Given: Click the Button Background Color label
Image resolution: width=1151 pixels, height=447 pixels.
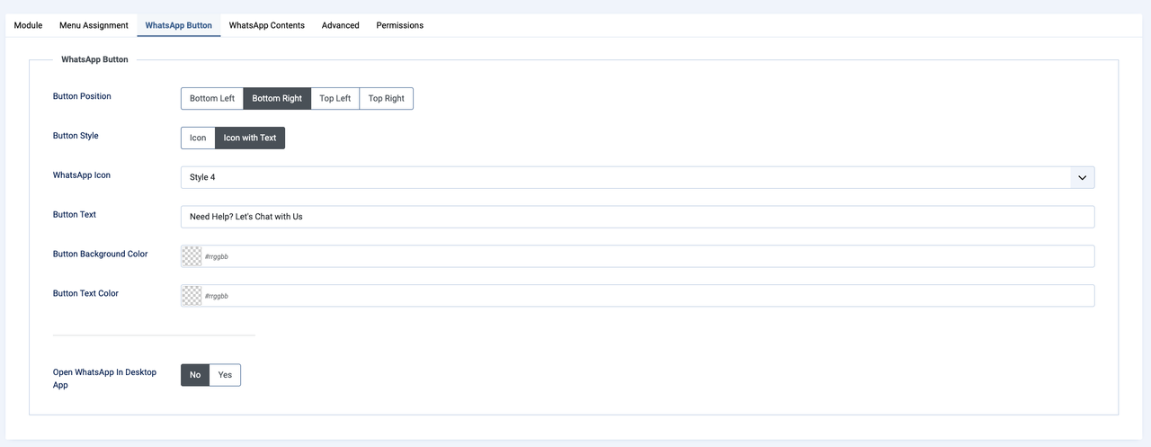Looking at the screenshot, I should tap(101, 255).
